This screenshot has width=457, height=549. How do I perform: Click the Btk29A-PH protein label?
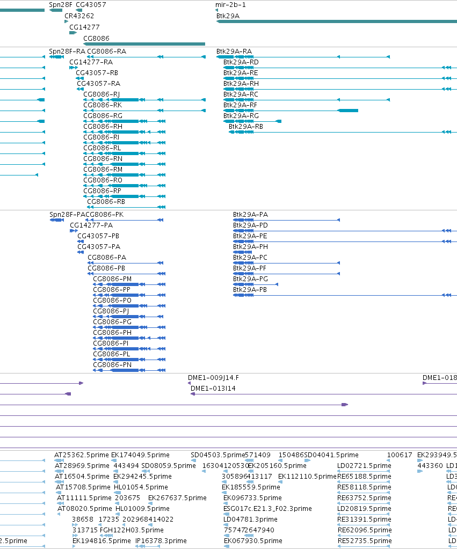pos(251,246)
